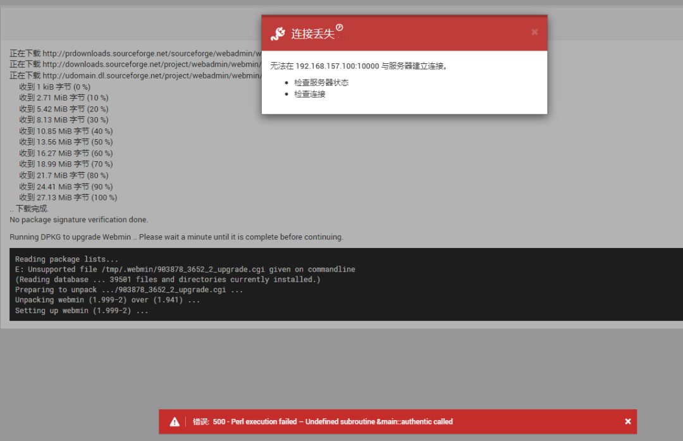Click the 无法在 192.168.157.100:10000 message
The image size is (683, 441).
(x=359, y=66)
